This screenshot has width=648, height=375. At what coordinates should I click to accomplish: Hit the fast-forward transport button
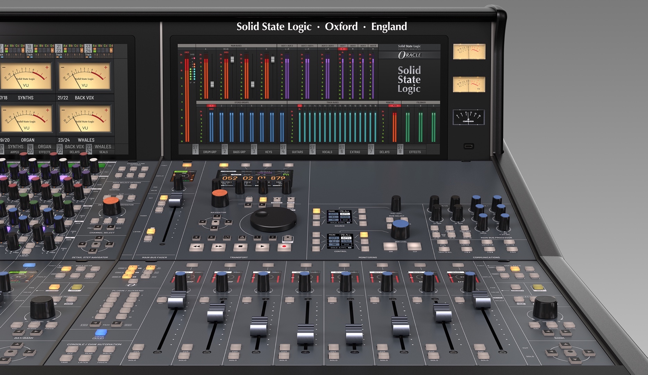tap(218, 247)
